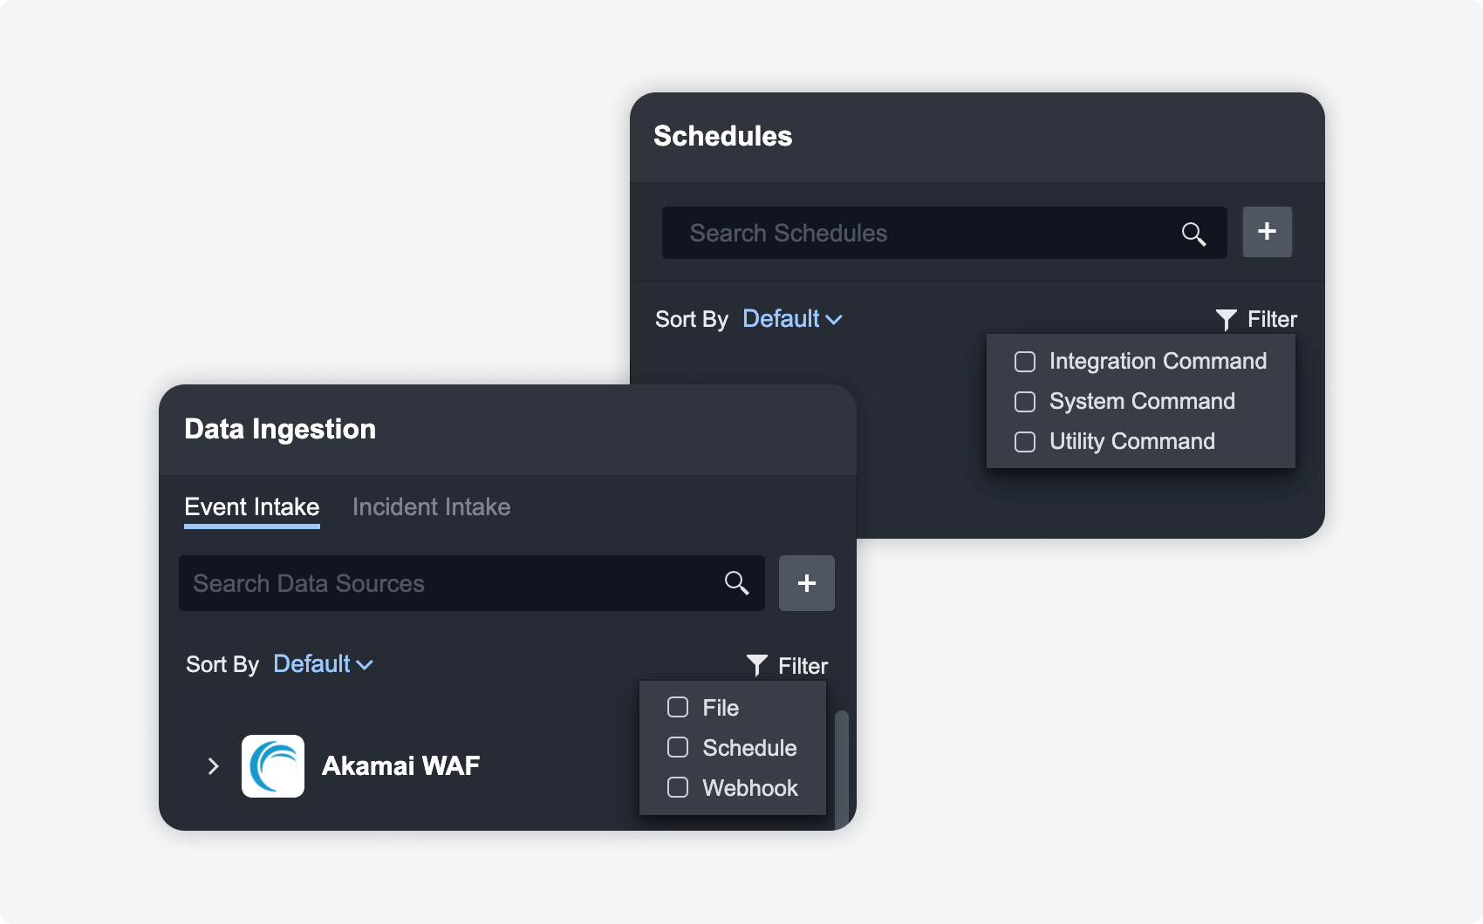Click the plus button to add schedule
The width and height of the screenshot is (1483, 924).
(1267, 232)
